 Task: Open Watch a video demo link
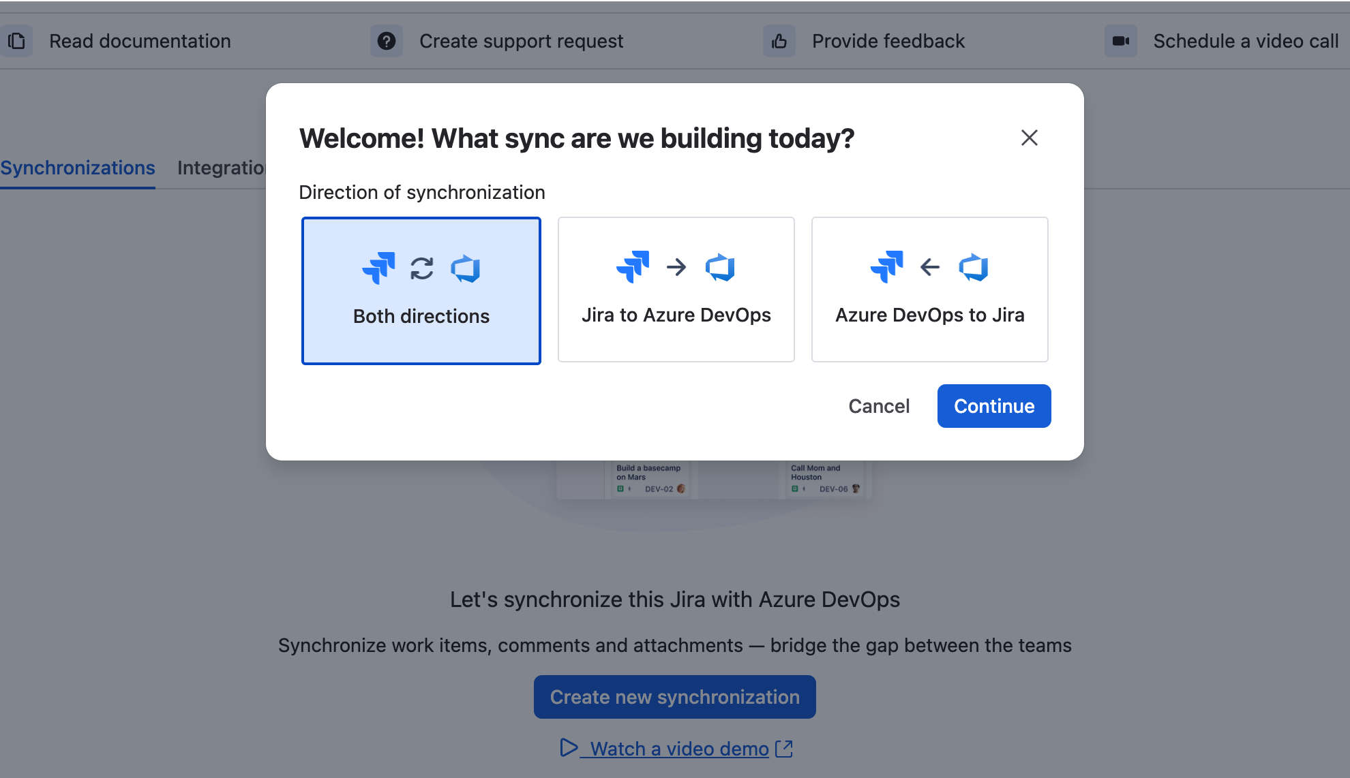(x=680, y=749)
